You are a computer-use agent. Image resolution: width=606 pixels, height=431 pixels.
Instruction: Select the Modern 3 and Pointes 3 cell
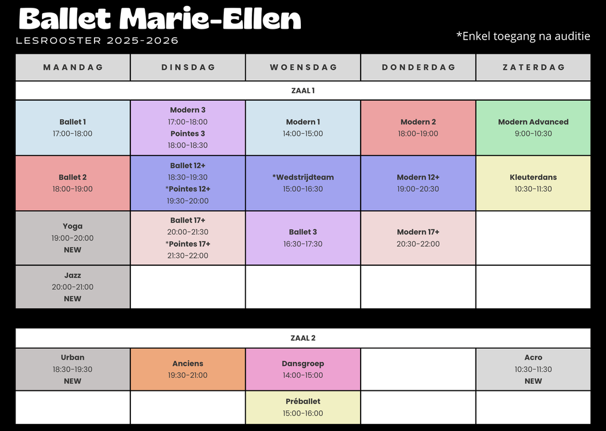coord(188,128)
